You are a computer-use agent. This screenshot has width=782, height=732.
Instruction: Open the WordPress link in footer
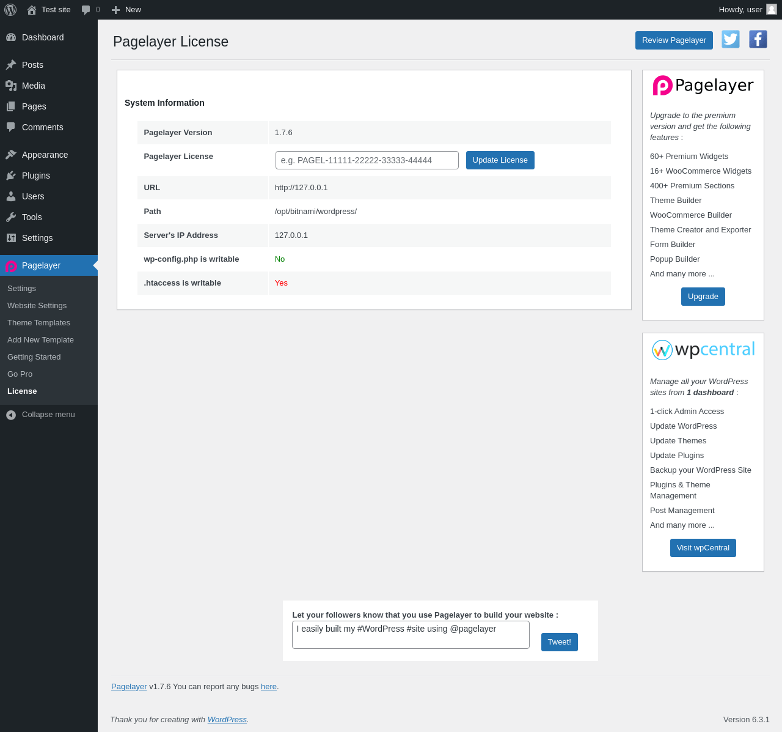tap(227, 720)
